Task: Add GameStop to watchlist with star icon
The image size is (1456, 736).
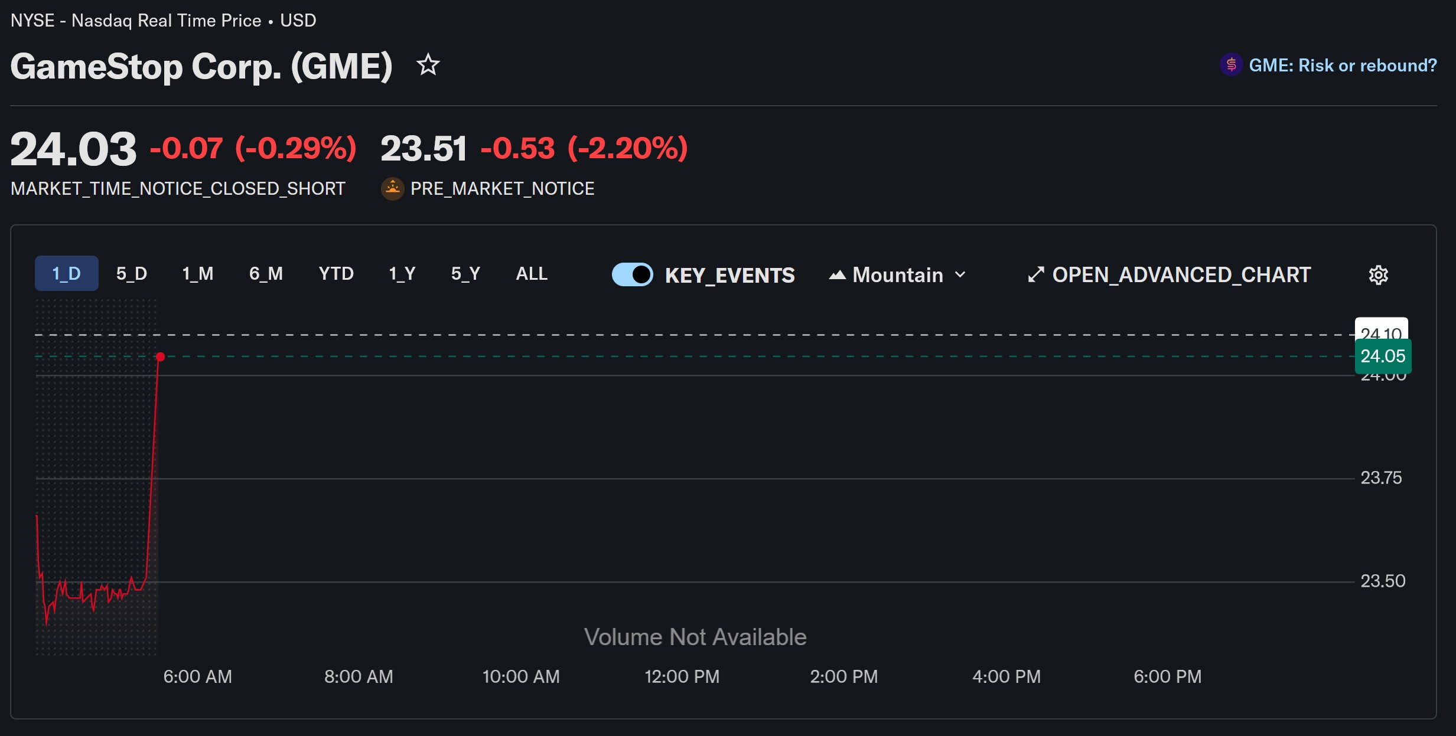Action: [x=428, y=65]
